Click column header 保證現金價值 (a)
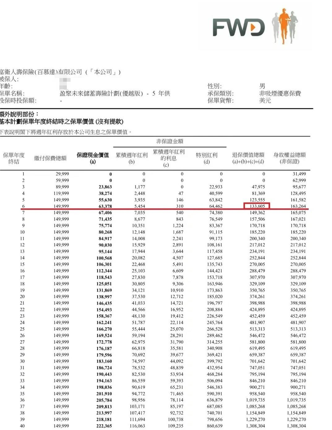This screenshot has height=430, width=332. point(93,158)
